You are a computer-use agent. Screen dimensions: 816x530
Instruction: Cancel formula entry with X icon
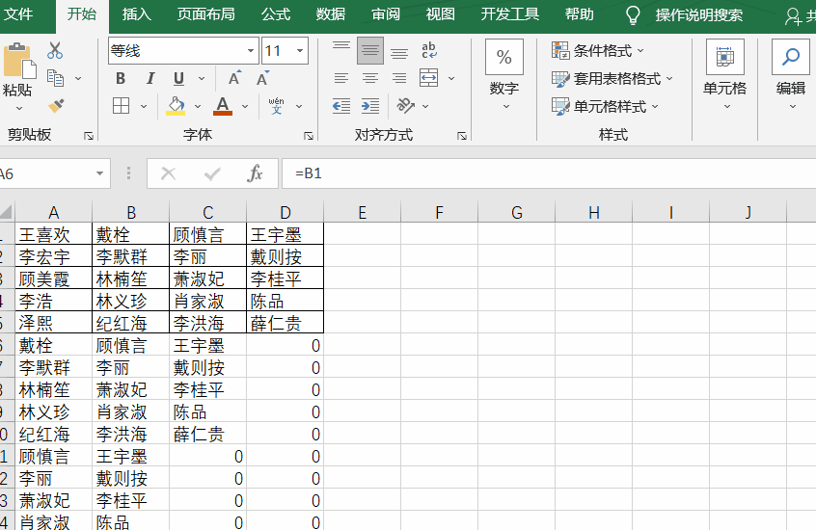[168, 173]
